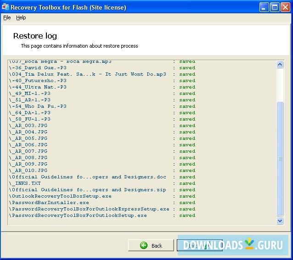Select the \_51_AR~1.~P3 log line
This screenshot has width=293, height=260.
coord(102,100)
